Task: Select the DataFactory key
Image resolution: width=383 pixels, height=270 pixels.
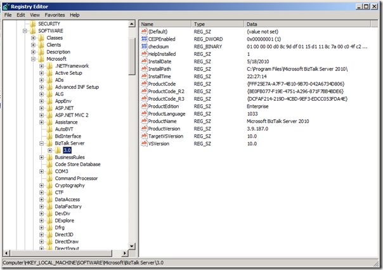Action: point(68,207)
